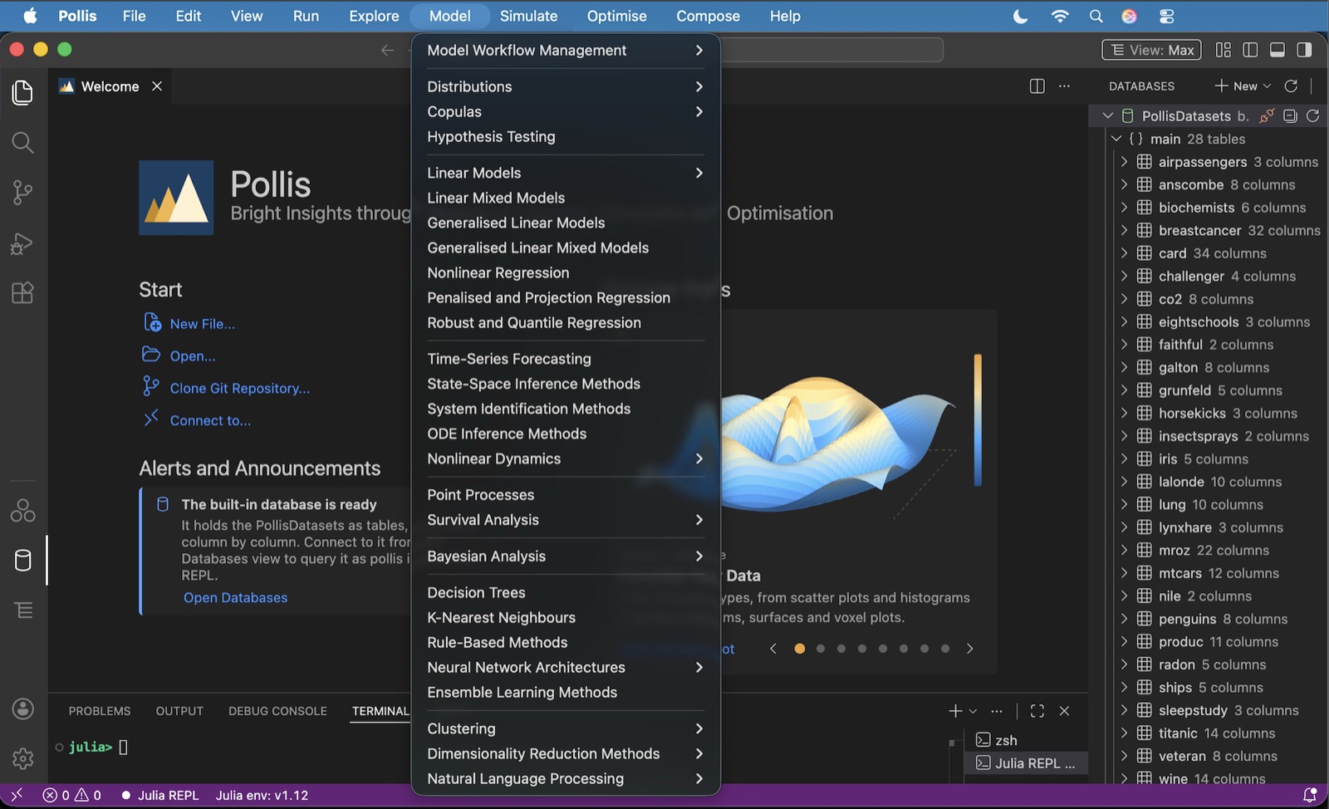Viewport: 1329px width, 809px height.
Task: Click Clone Git Repository link
Action: tap(239, 388)
